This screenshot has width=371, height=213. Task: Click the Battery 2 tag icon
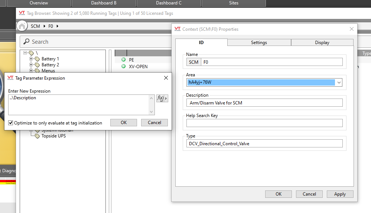[37, 65]
